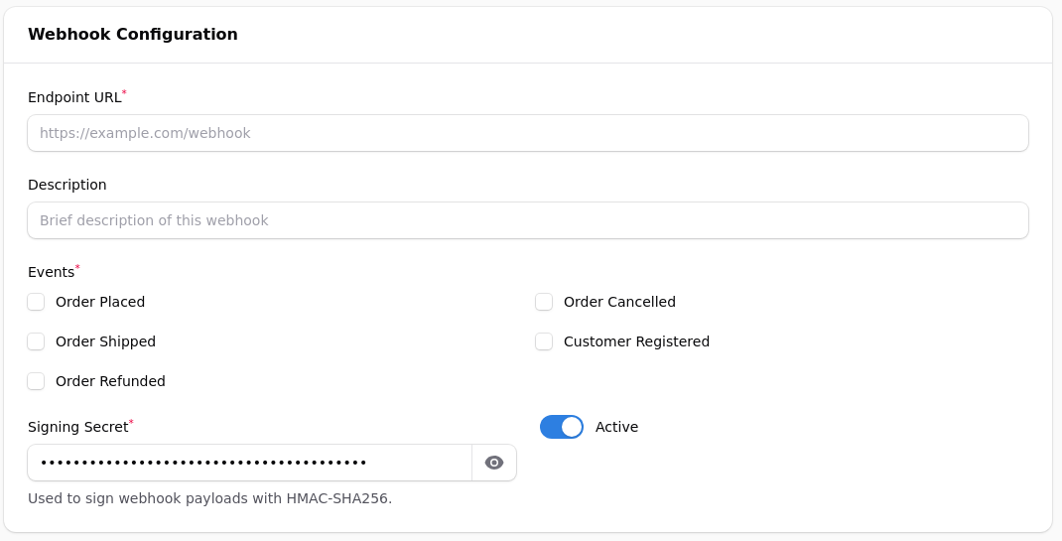
Task: Check the Customer Registered event
Action: tap(544, 341)
